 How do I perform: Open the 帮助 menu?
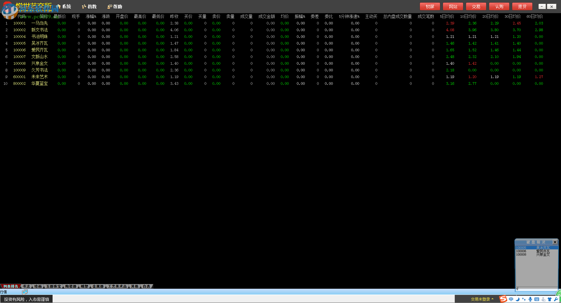115,6
